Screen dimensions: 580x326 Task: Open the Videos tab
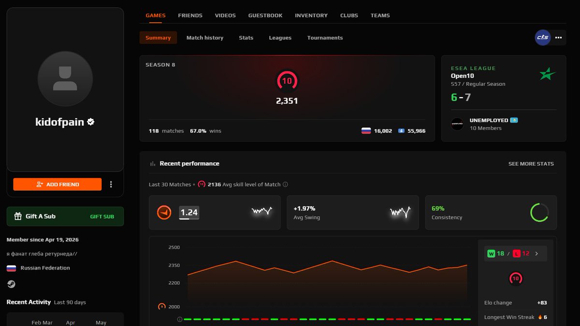click(225, 15)
